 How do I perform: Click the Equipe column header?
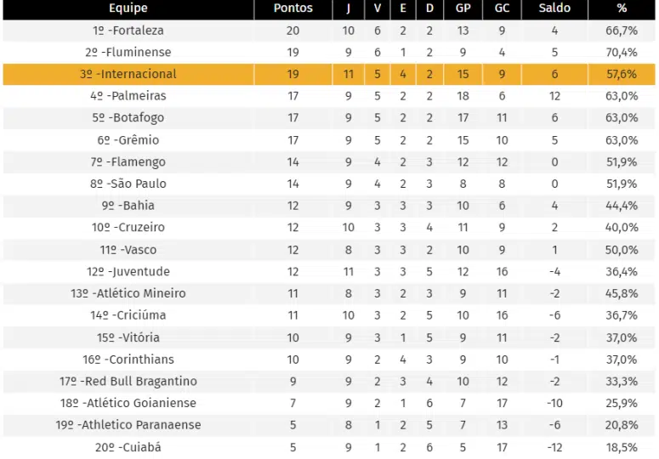tap(128, 8)
